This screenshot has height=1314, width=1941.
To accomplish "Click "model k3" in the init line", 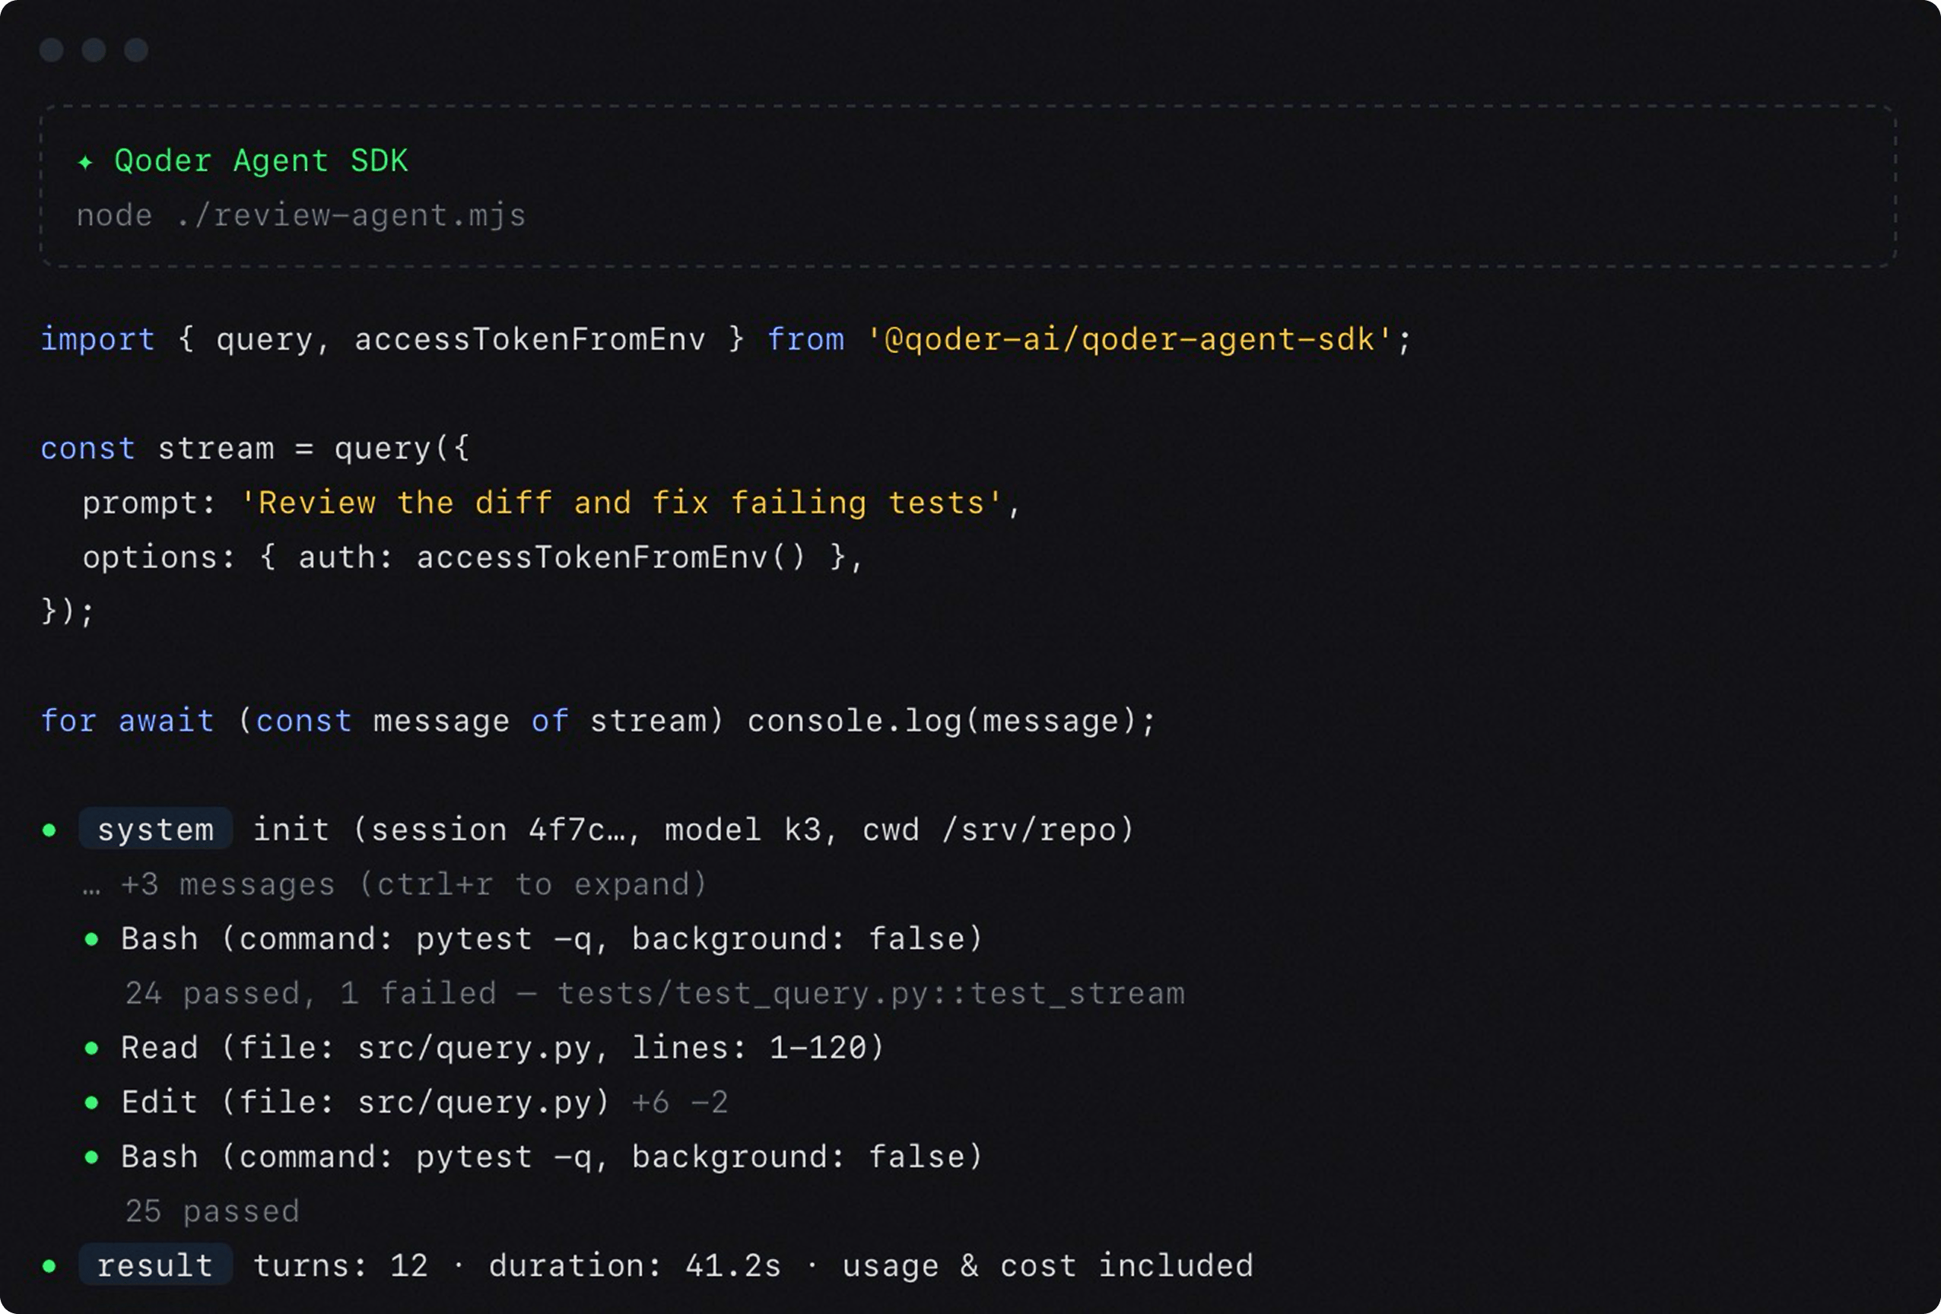I will tap(743, 830).
